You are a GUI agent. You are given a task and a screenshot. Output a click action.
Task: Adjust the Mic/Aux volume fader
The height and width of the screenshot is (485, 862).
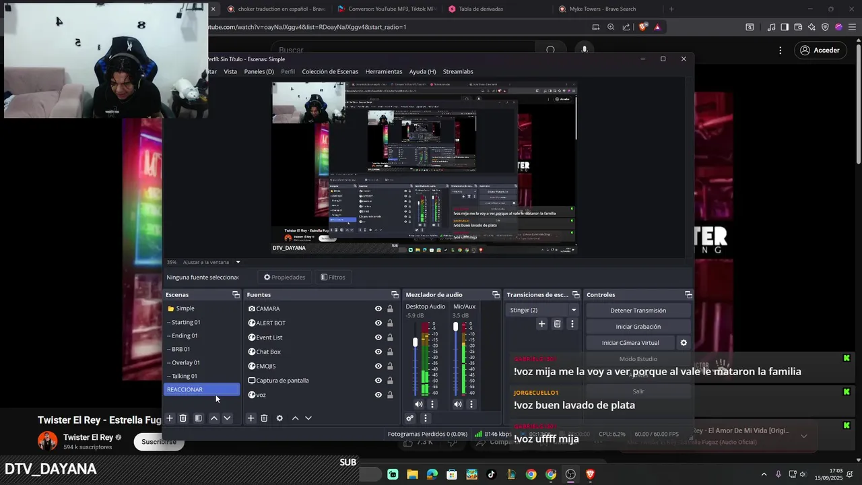click(456, 327)
